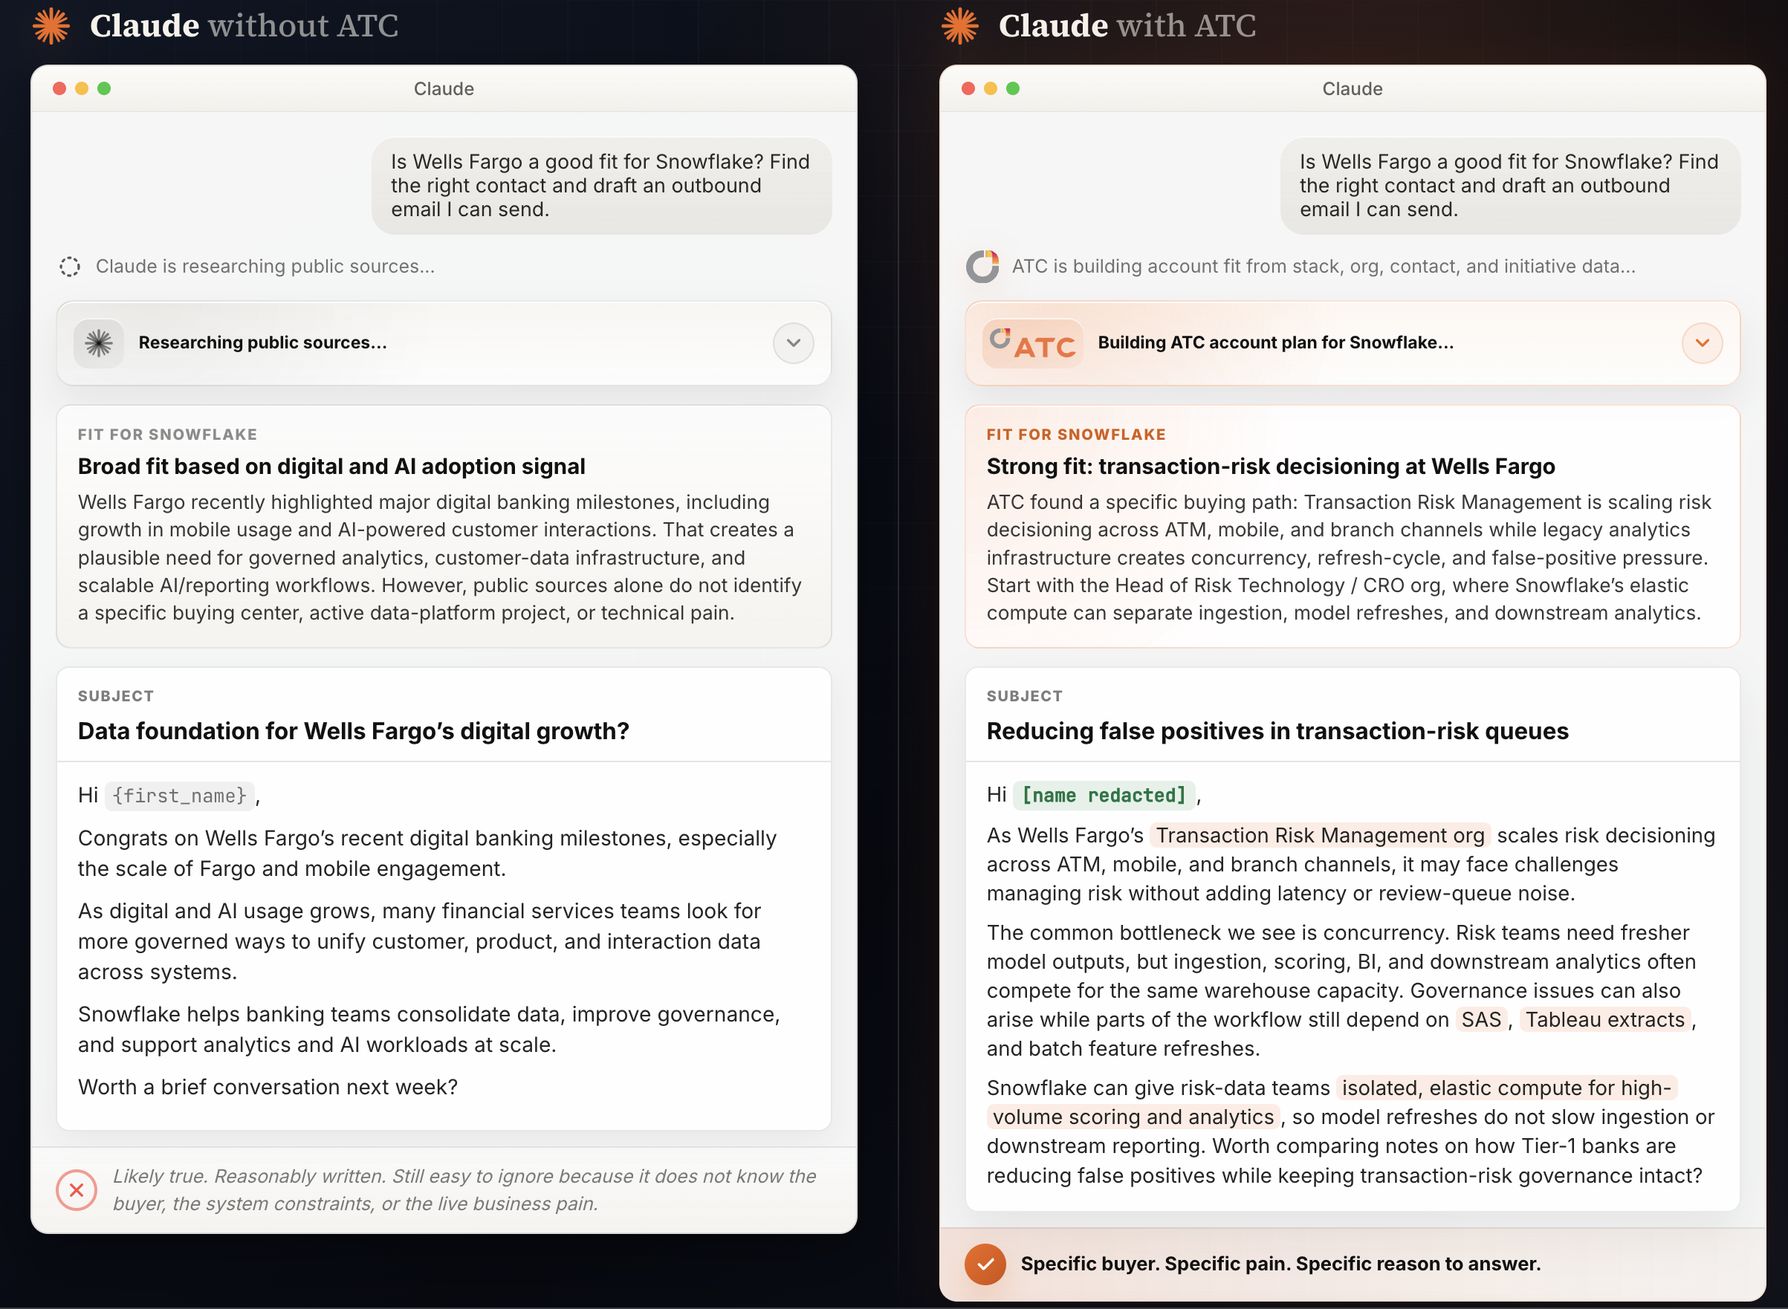
Task: Click the 'Snowflake helps banking teams consolidate data' paragraph
Action: [x=429, y=1029]
